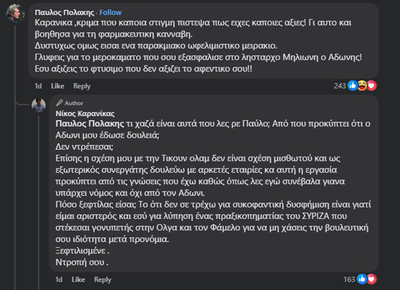400x290 pixels.
Task: Open the Παυλος Πολακης commenter name link
Action: click(65, 12)
